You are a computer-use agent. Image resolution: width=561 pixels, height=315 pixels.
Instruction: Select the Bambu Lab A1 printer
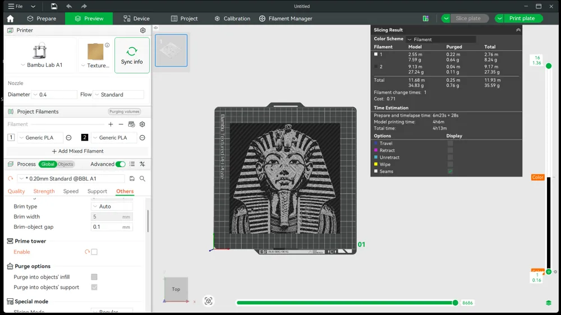[40, 55]
